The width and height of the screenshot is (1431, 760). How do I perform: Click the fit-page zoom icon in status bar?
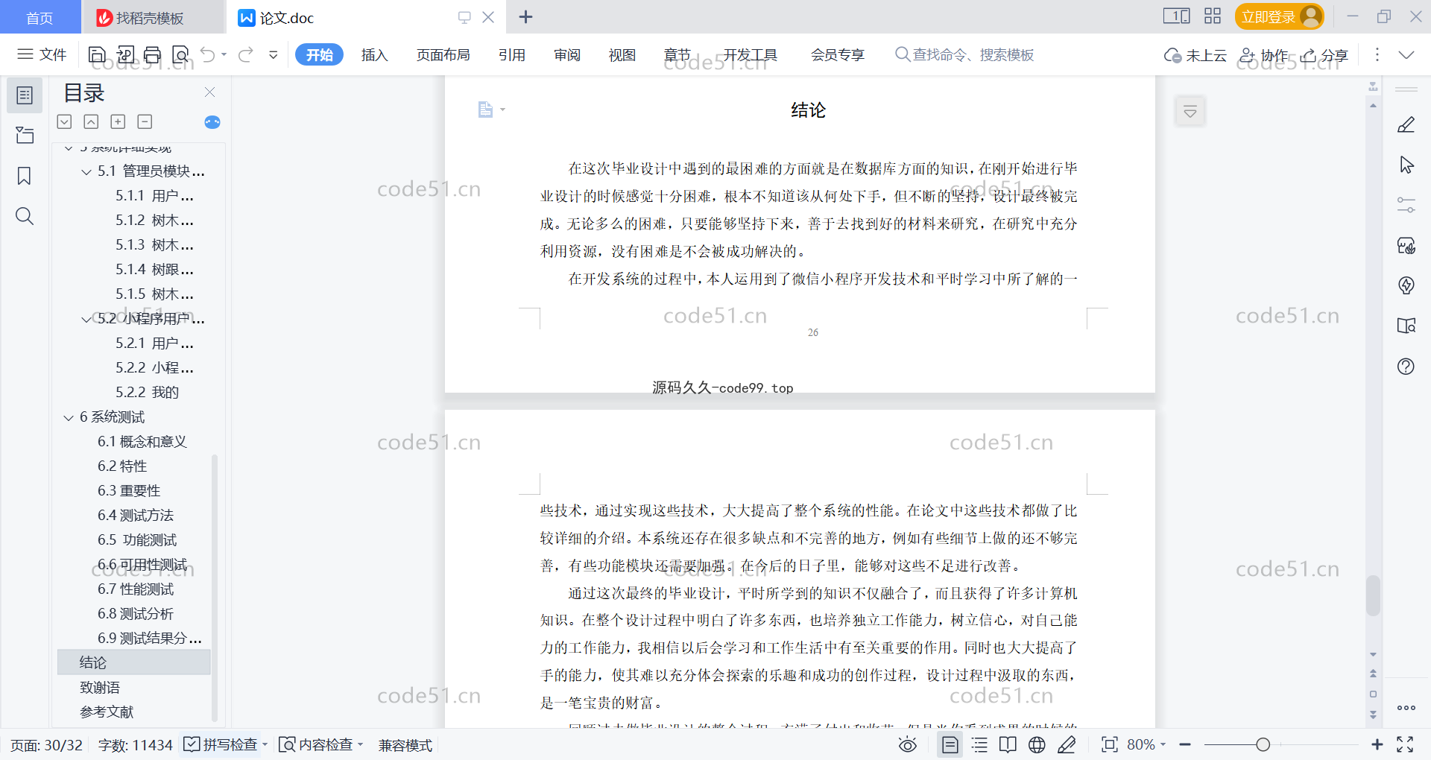(x=1109, y=744)
